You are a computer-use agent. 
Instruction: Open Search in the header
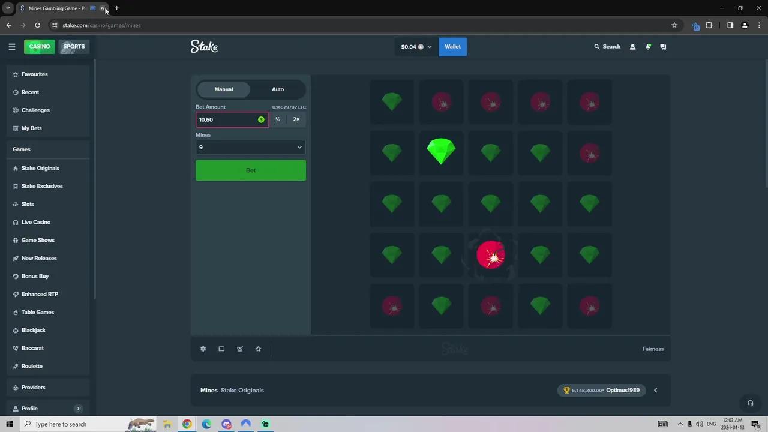click(x=607, y=47)
